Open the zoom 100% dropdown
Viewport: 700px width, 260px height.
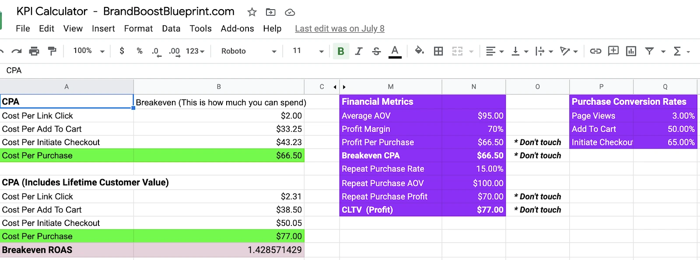(x=89, y=51)
